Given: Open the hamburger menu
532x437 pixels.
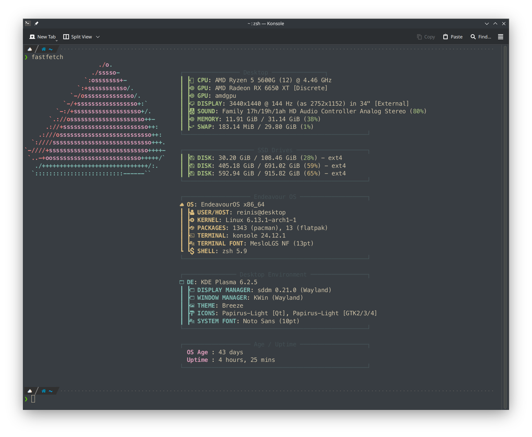Looking at the screenshot, I should coord(500,37).
